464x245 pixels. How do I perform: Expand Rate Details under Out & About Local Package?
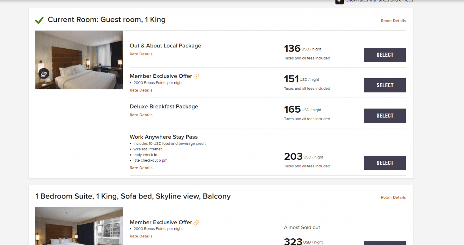pyautogui.click(x=141, y=54)
